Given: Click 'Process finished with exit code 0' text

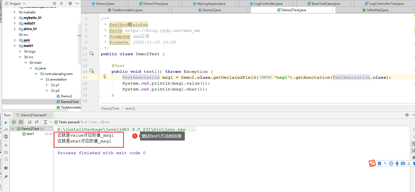Looking at the screenshot, I should point(101,153).
